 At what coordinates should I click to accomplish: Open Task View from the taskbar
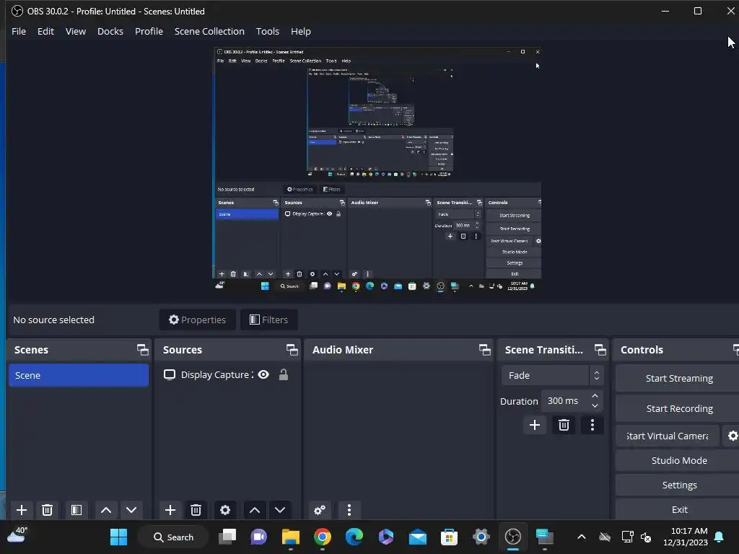click(x=227, y=537)
